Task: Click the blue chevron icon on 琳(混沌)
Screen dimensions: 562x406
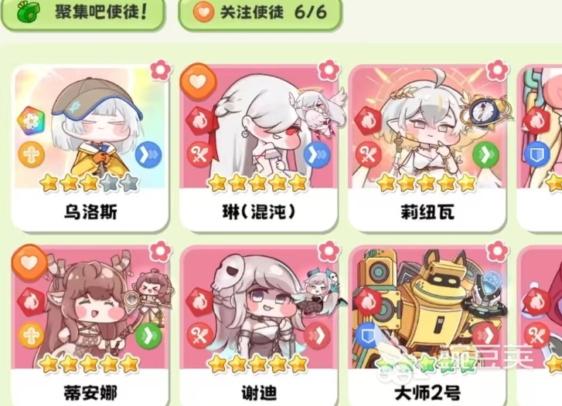Action: (317, 154)
